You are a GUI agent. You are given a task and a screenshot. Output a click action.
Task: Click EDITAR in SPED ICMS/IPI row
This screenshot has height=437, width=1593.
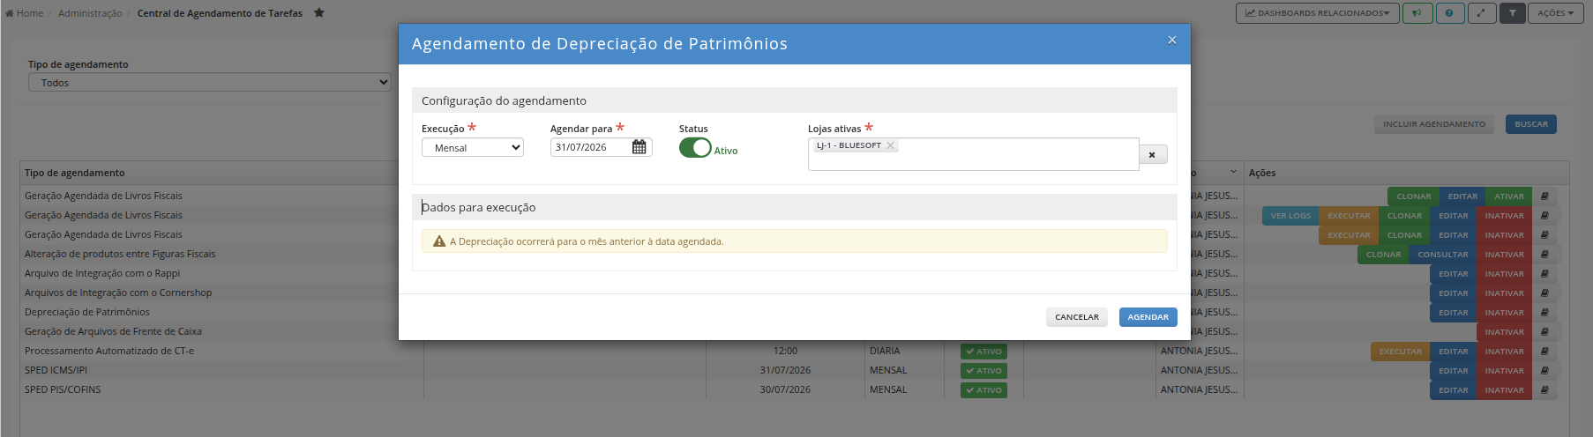(1454, 371)
